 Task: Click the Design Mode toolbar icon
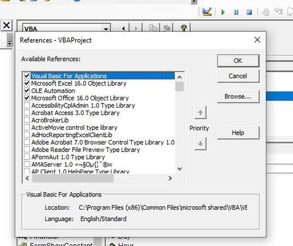207,12
